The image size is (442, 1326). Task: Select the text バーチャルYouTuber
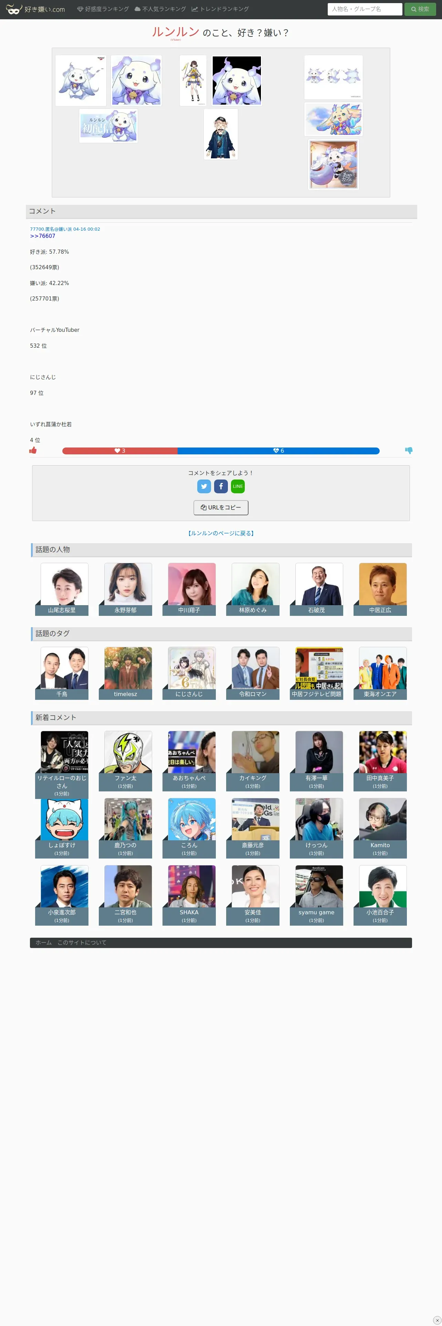point(54,330)
